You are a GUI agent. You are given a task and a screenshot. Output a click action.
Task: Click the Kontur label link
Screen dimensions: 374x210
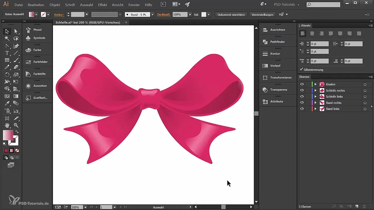(x=59, y=14)
